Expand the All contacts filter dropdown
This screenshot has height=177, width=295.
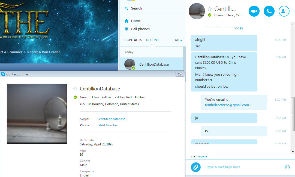(x=179, y=40)
